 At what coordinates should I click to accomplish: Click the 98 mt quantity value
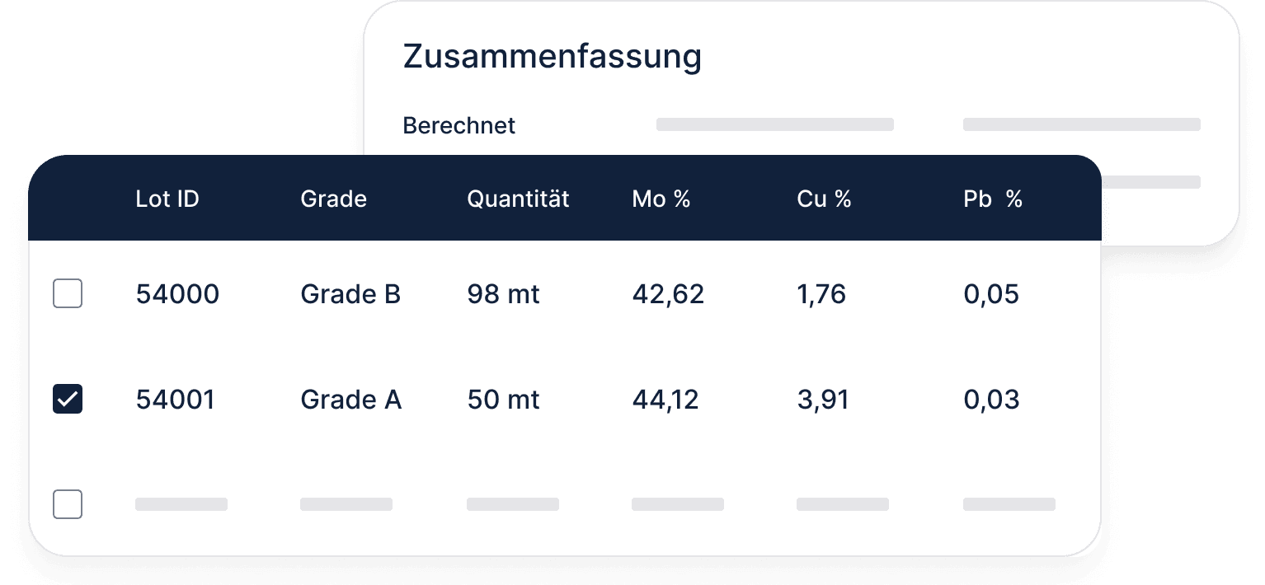coord(503,294)
